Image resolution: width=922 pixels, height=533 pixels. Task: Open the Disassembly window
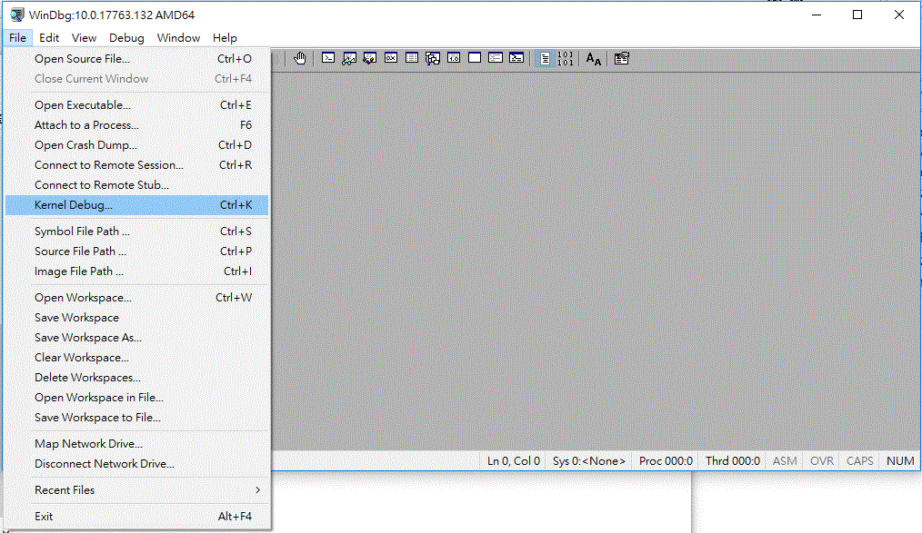pos(454,57)
